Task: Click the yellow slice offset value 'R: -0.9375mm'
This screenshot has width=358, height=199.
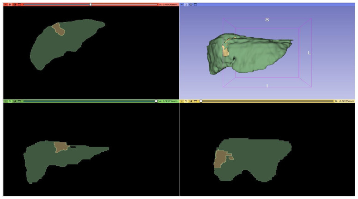Action: pos(344,101)
